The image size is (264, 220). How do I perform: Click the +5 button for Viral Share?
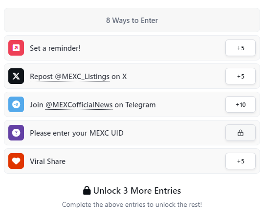[241, 161]
